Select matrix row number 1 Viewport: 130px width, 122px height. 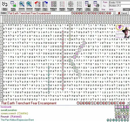pos(1,25)
